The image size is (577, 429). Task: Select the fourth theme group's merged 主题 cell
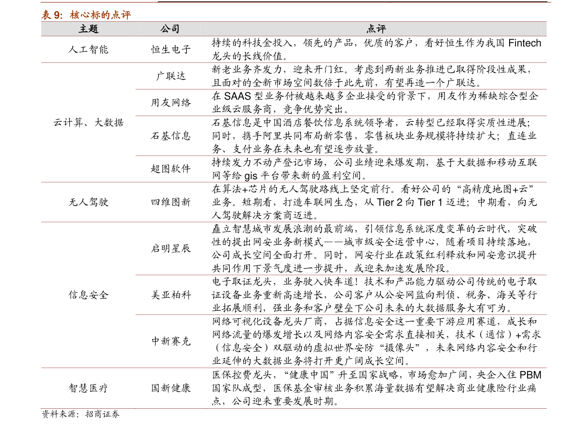click(88, 295)
